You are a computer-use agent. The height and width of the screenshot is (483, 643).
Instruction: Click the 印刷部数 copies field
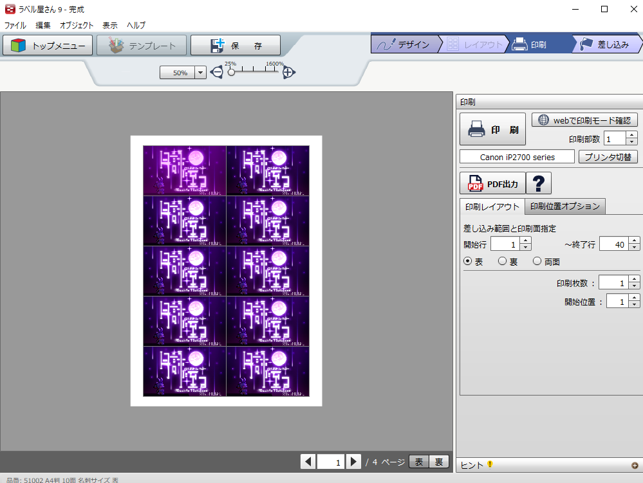[x=615, y=139]
